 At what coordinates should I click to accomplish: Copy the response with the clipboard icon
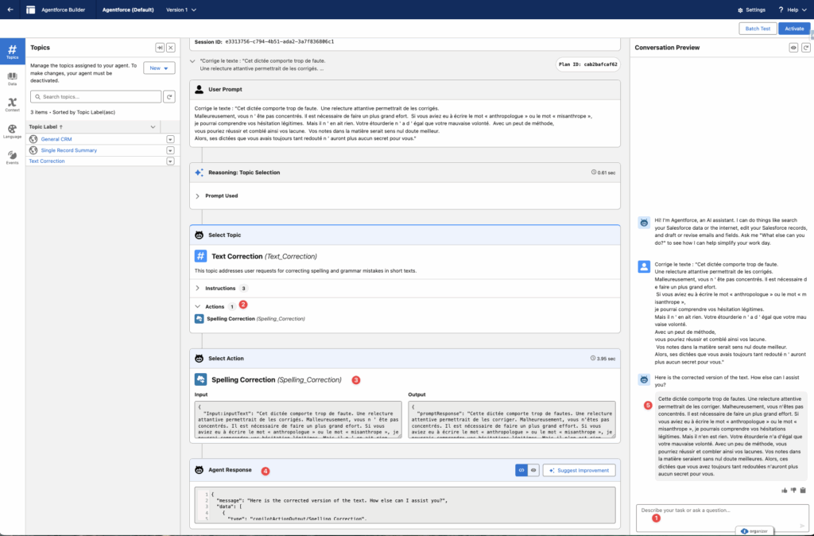coord(803,491)
